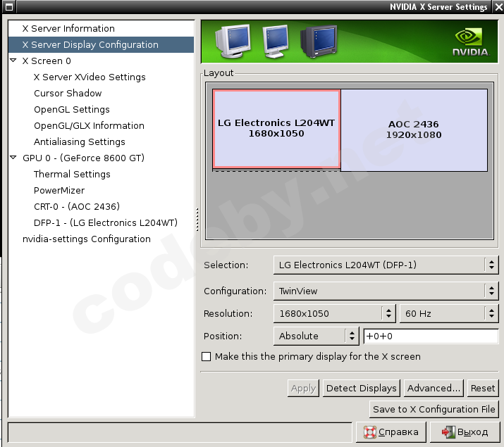Select X Screen 0 label
Image resolution: width=504 pixels, height=447 pixels.
(47, 61)
